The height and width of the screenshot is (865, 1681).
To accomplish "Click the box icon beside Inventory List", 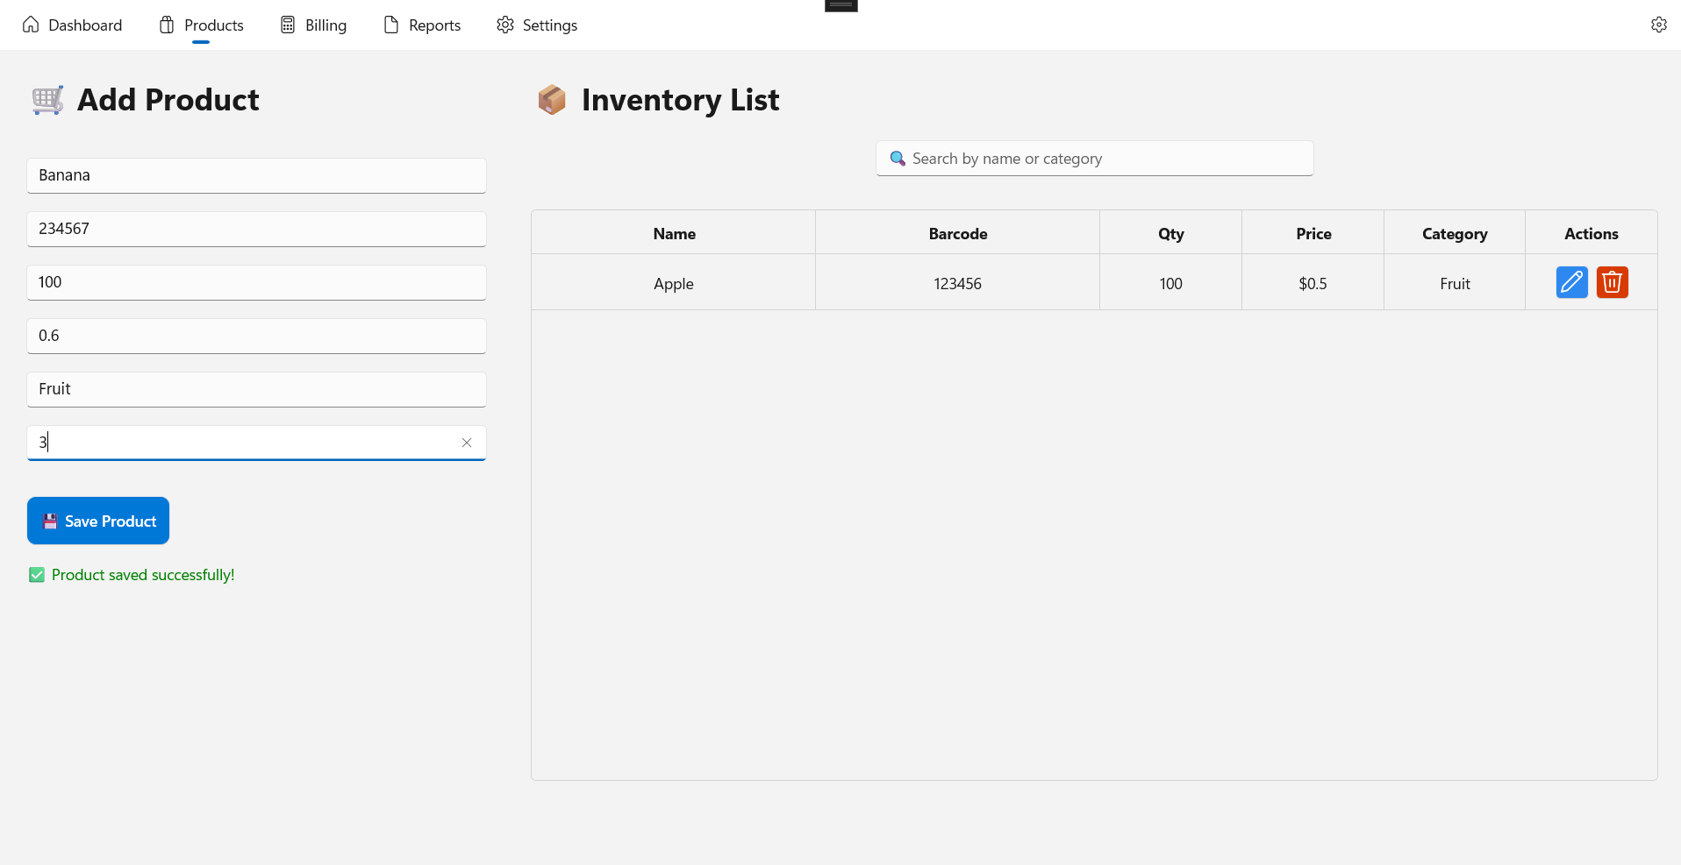I will click(x=552, y=100).
